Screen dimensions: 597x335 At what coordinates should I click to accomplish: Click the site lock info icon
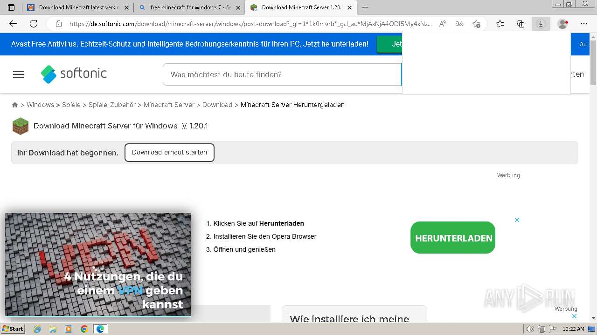[x=59, y=24]
